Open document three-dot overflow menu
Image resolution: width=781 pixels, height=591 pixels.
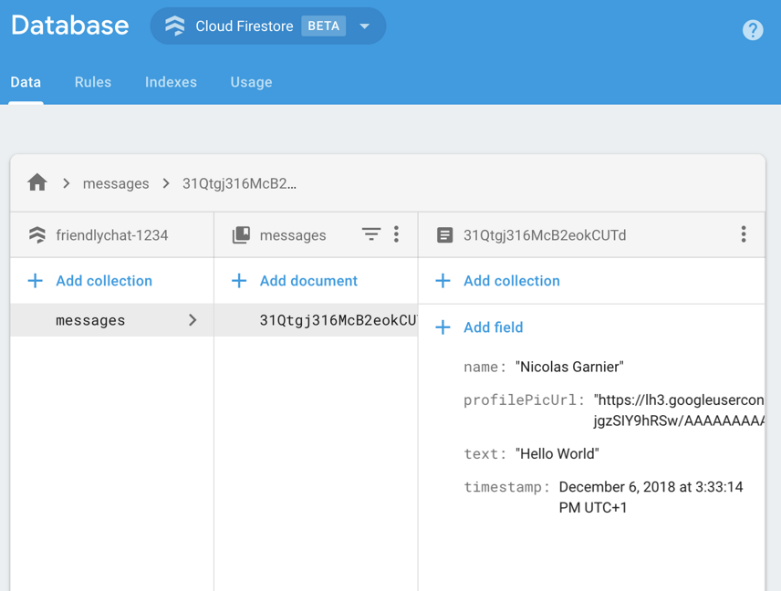743,234
